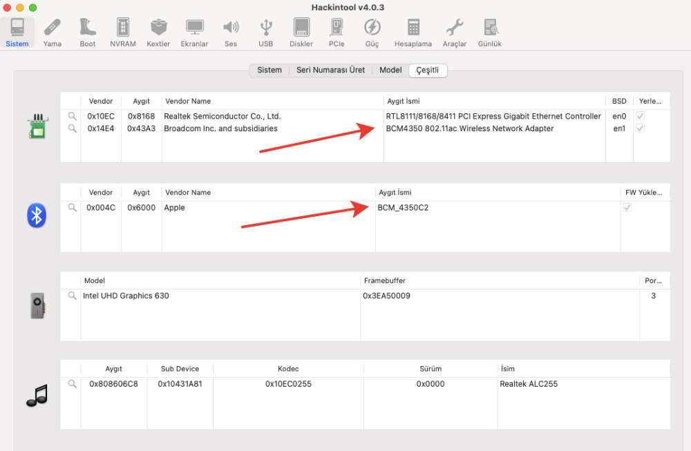Select Intel UHD Graphics 630 model
Screen dimensions: 691x451
[126, 296]
